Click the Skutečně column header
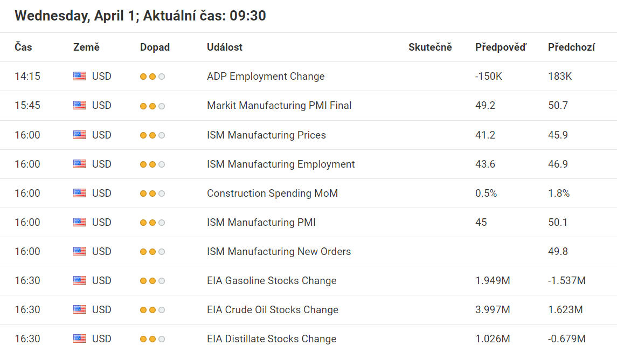Screen dimensions: 617x352 (430, 47)
